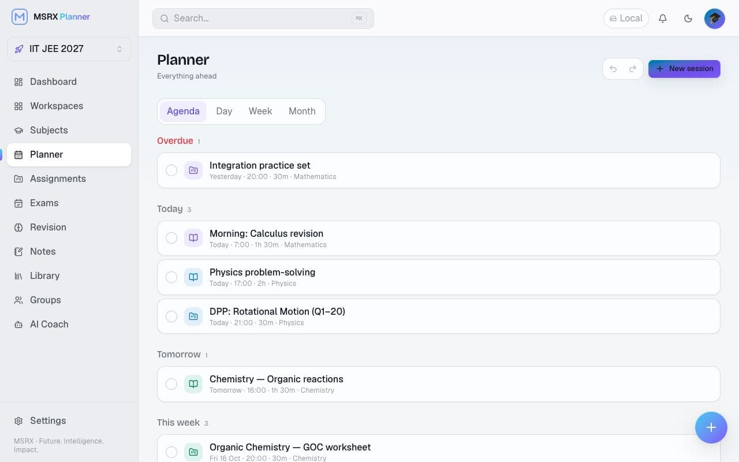739x462 pixels.
Task: Switch to the Agenda view tab
Action: [183, 111]
